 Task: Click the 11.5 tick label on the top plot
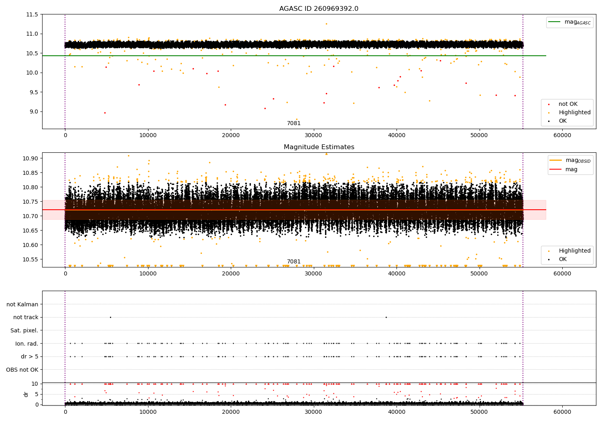(x=31, y=14)
